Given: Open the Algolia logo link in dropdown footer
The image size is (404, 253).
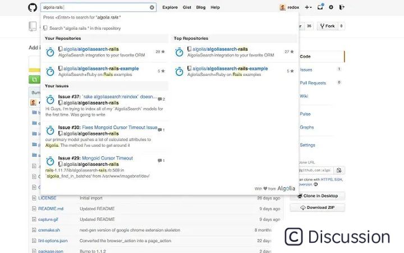Looking at the screenshot, I should click(x=286, y=188).
